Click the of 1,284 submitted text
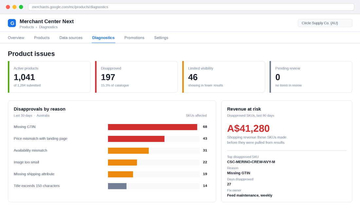The width and height of the screenshot is (360, 210). (x=27, y=85)
